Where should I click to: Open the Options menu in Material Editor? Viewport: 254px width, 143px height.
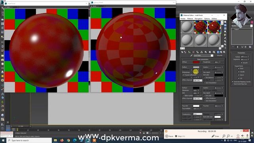coord(207,19)
